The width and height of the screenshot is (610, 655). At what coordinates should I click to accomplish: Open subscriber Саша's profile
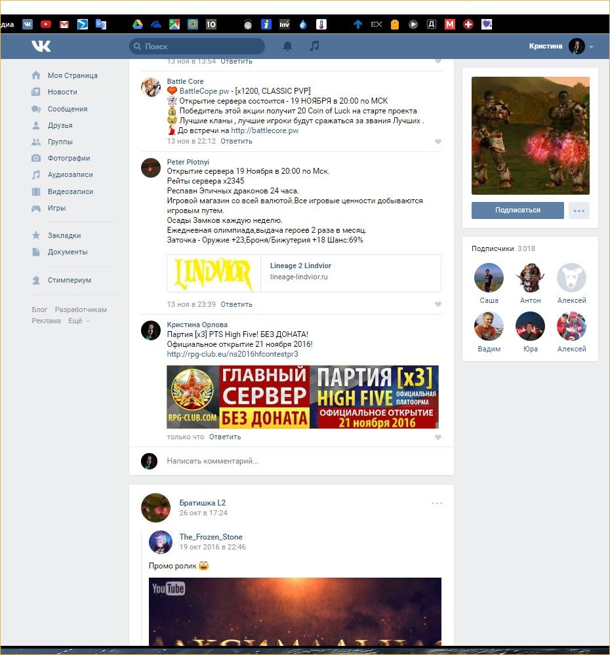click(489, 277)
